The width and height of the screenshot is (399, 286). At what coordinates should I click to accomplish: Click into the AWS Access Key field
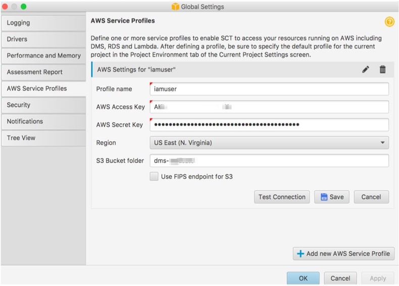269,107
